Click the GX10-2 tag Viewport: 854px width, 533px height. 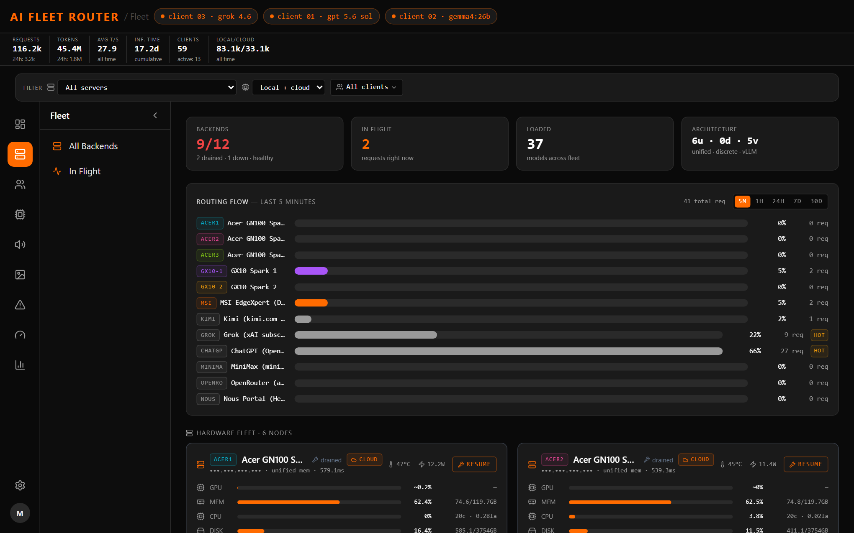click(x=212, y=287)
